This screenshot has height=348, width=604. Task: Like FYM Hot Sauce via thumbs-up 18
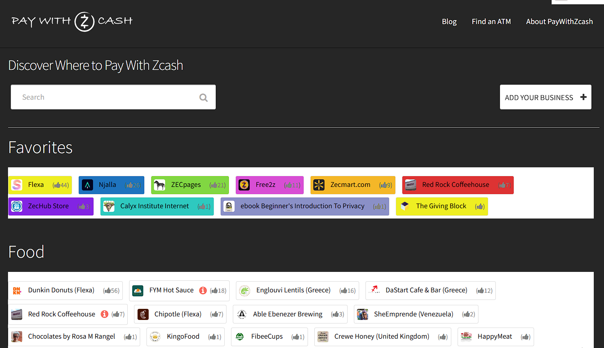click(218, 291)
